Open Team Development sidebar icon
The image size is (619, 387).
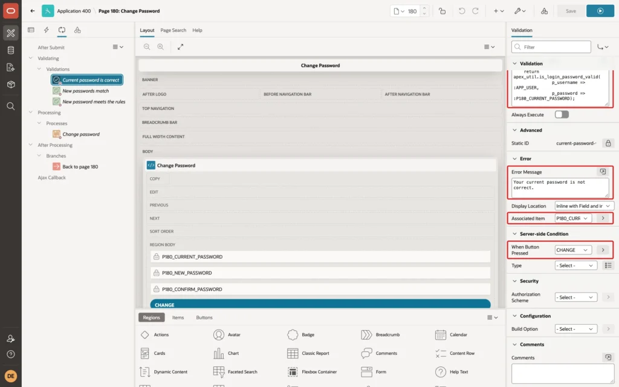pos(11,67)
